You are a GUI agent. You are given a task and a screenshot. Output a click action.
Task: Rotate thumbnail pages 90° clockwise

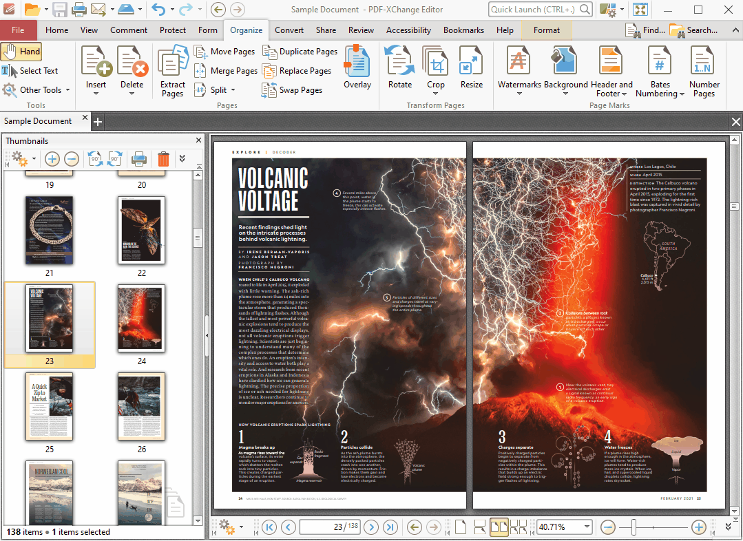coord(114,159)
